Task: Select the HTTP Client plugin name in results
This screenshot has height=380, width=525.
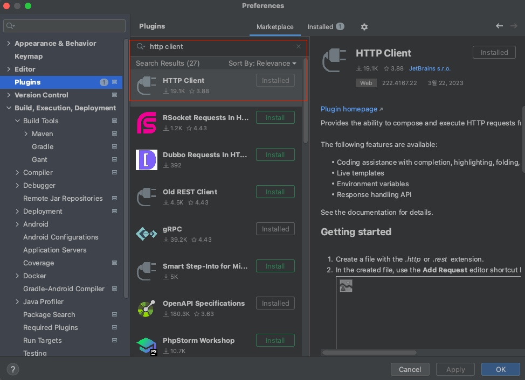Action: pos(183,81)
